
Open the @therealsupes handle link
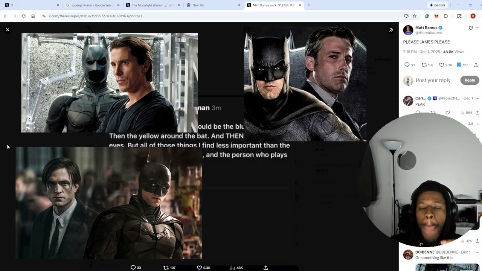(429, 33)
